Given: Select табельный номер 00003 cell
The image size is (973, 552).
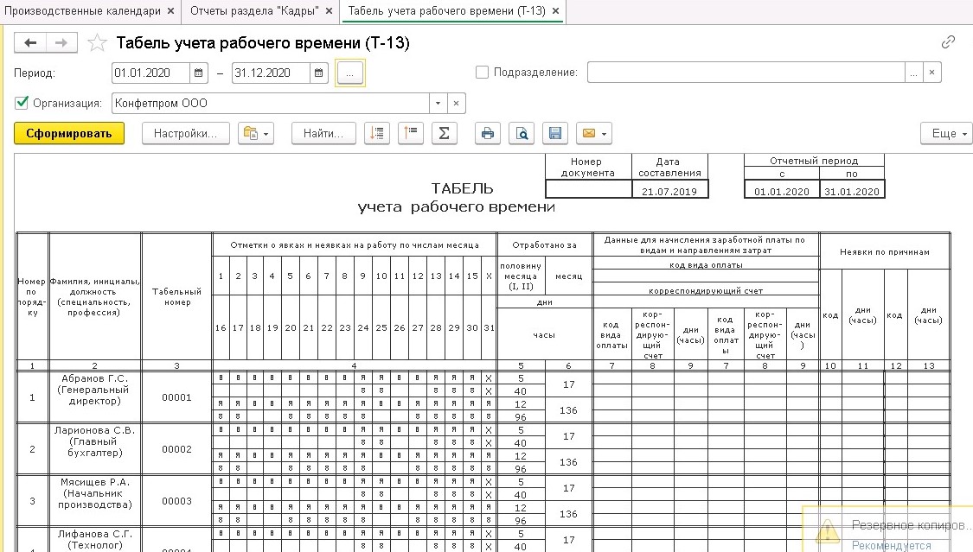Looking at the screenshot, I should click(176, 501).
